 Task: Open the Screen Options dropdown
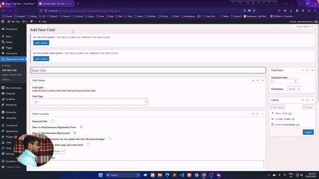(304, 26)
